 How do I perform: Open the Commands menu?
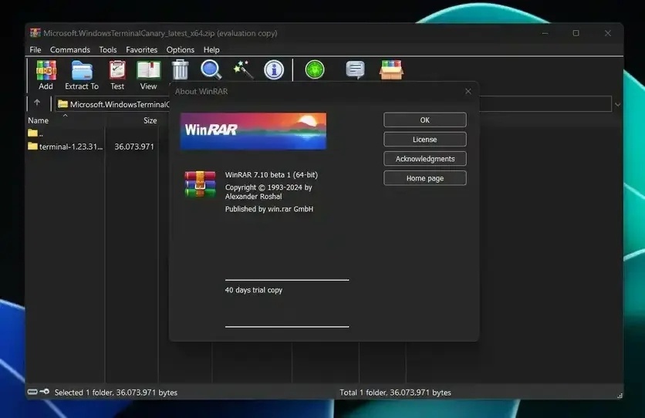[x=70, y=49]
